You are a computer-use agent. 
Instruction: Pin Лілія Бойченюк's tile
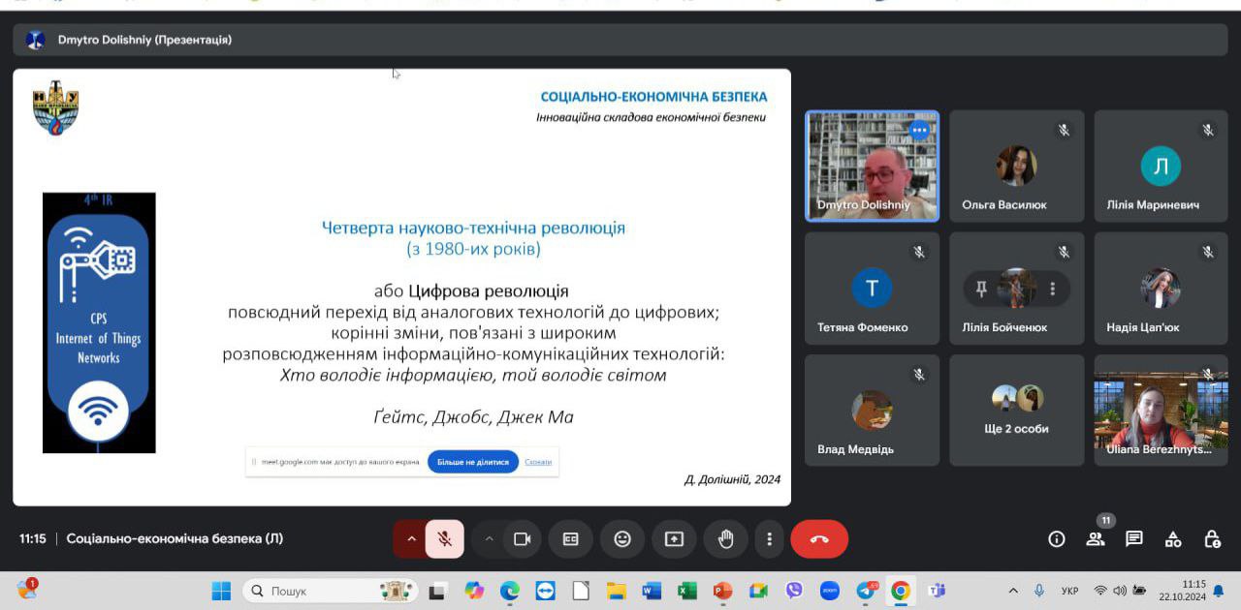click(x=981, y=289)
